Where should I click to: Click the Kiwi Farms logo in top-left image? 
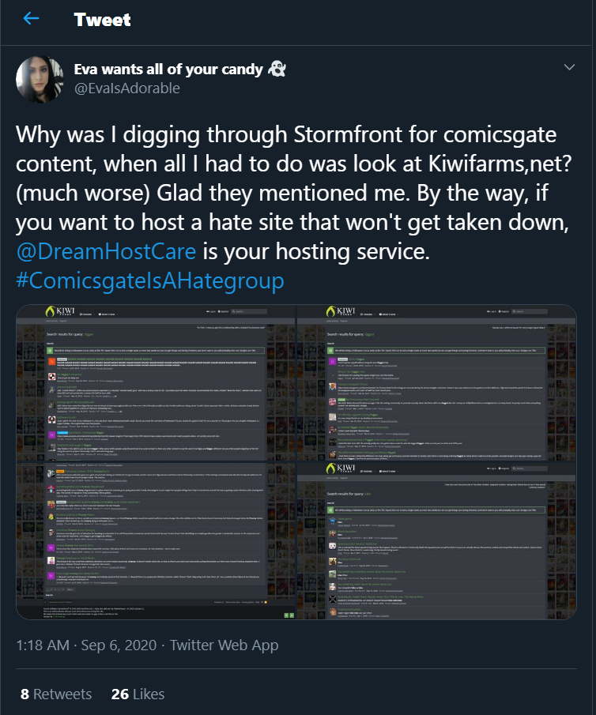[60, 311]
